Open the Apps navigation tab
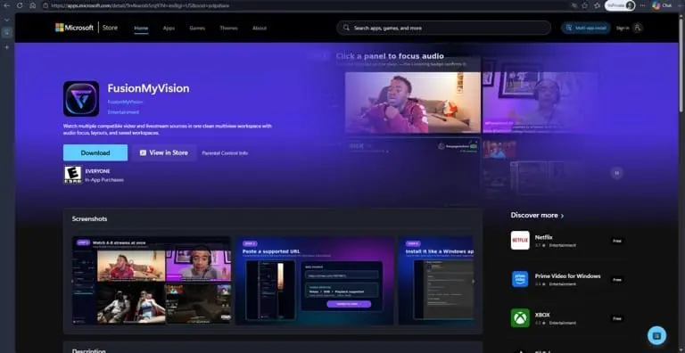 pos(169,28)
